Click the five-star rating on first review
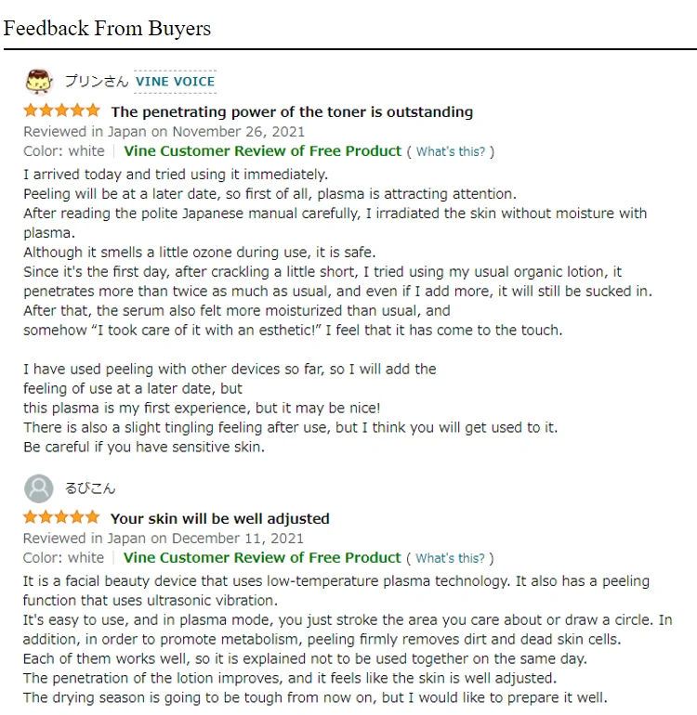Image resolution: width=697 pixels, height=715 pixels. (x=61, y=111)
